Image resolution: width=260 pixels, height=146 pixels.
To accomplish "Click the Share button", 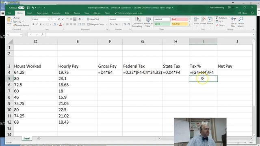I will [x=243, y=13].
